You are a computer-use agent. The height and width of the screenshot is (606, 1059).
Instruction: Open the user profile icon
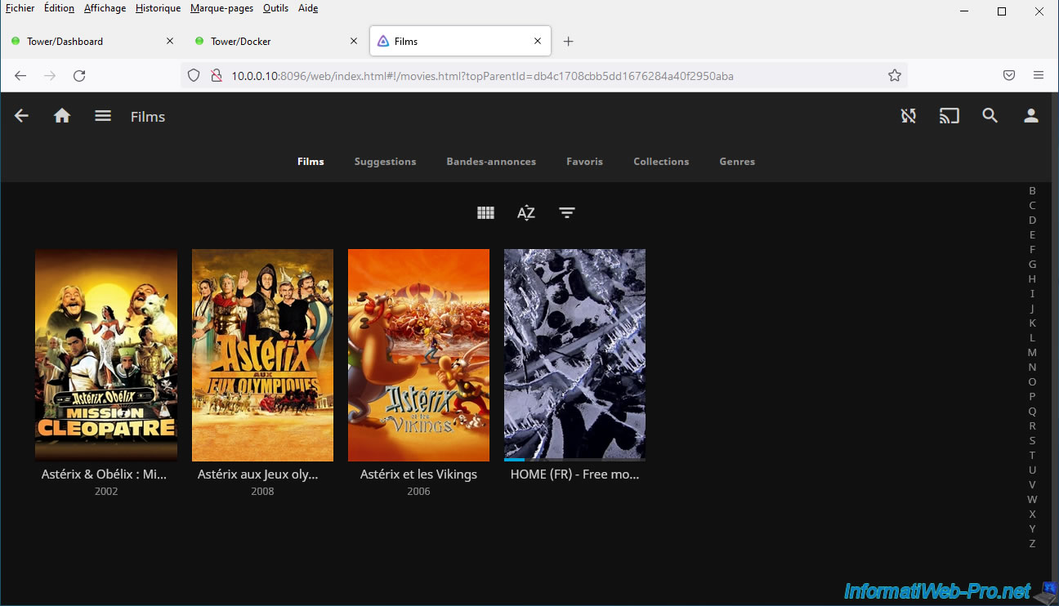coord(1030,116)
